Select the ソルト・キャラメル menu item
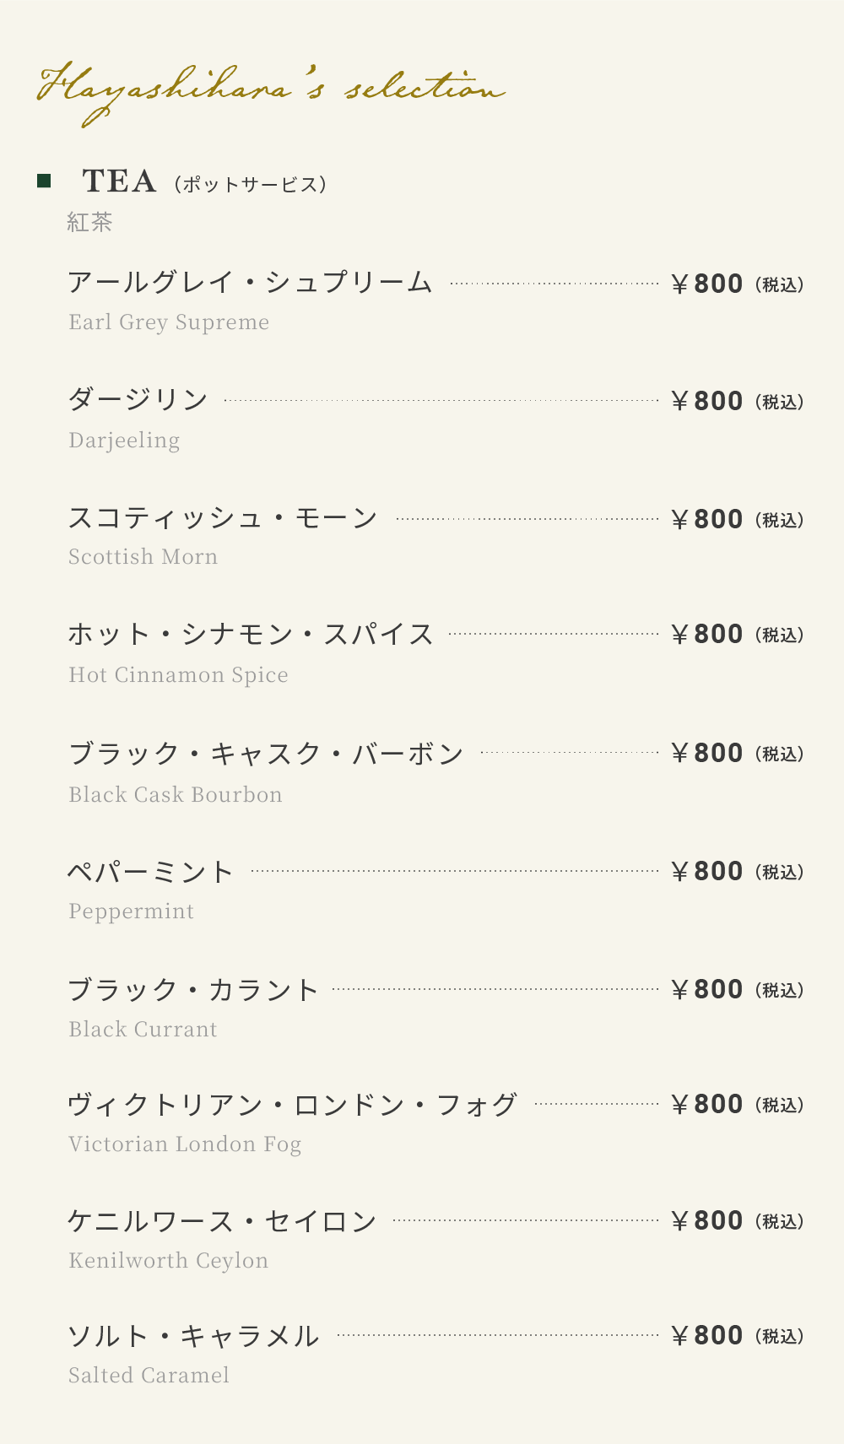The image size is (844, 1444). [x=193, y=1335]
